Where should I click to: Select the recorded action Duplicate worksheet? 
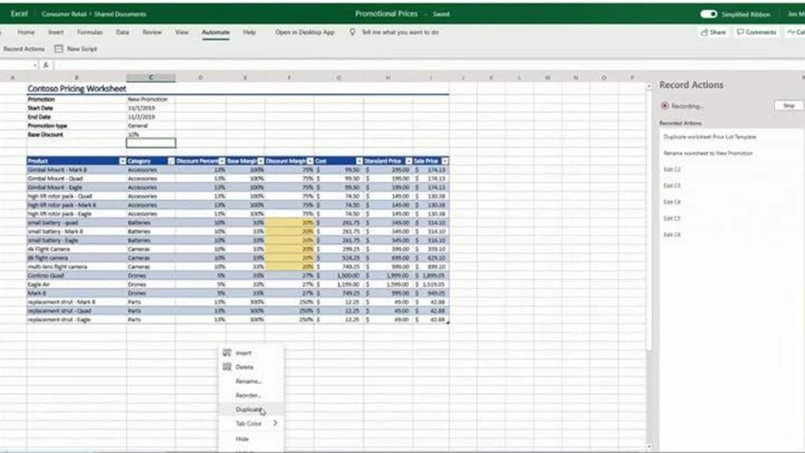point(710,137)
